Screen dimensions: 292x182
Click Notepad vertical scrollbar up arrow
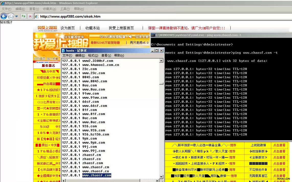click(161, 61)
